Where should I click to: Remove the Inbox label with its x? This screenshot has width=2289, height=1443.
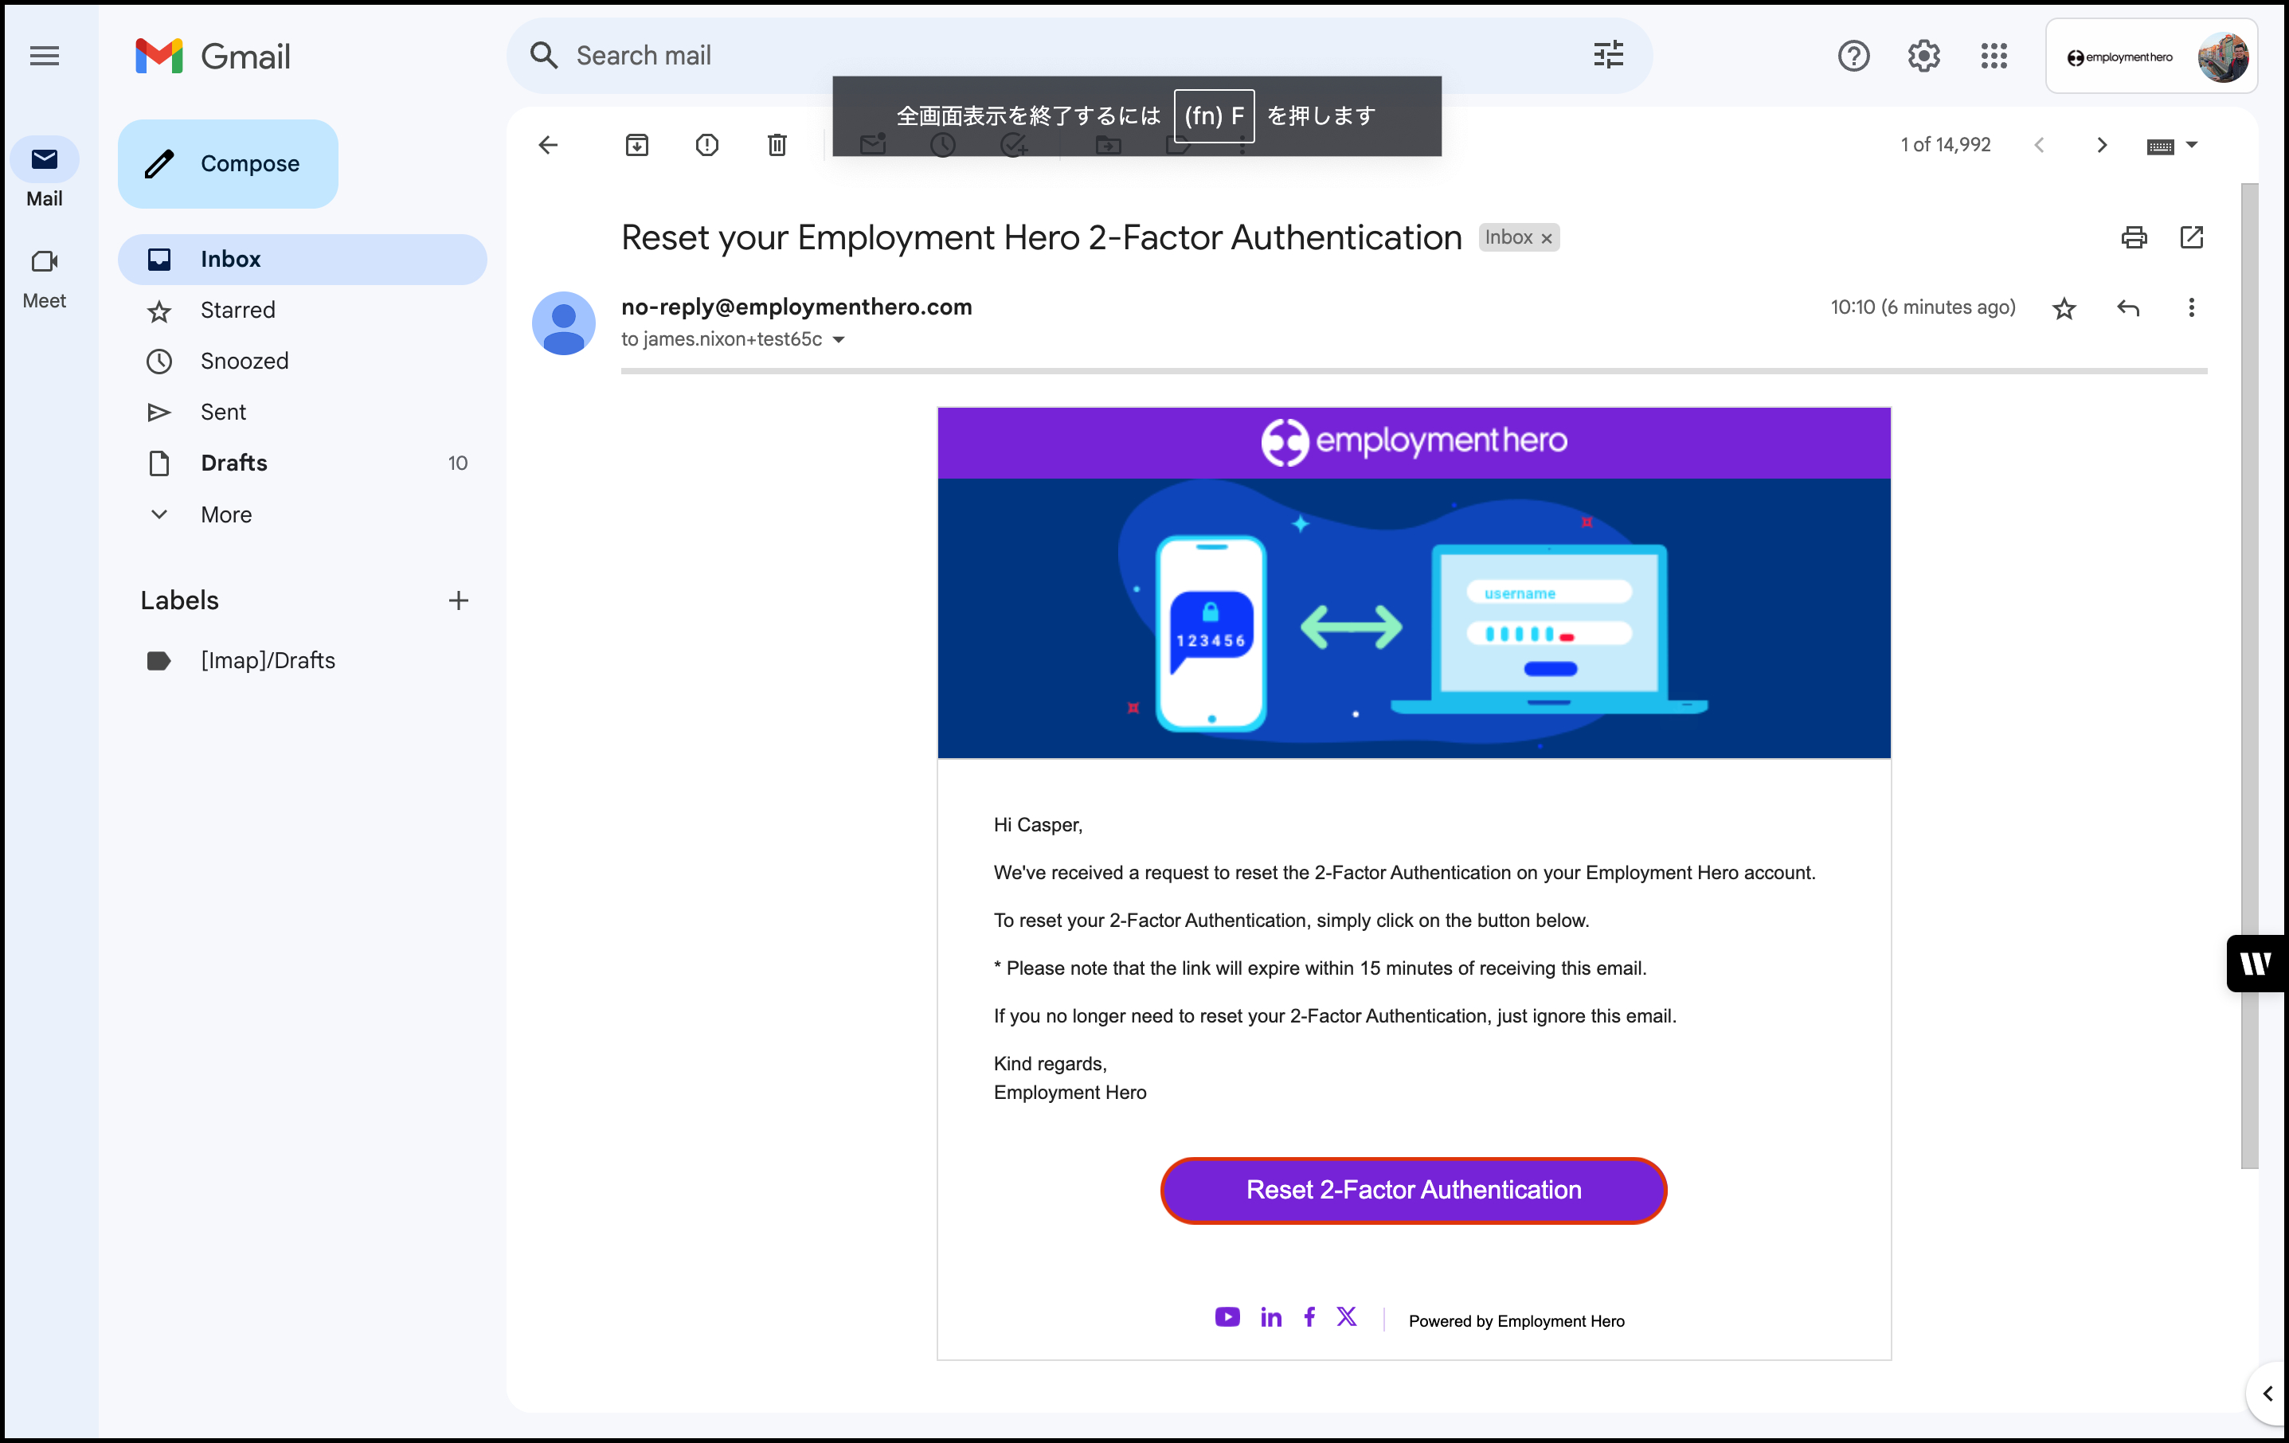pos(1546,239)
